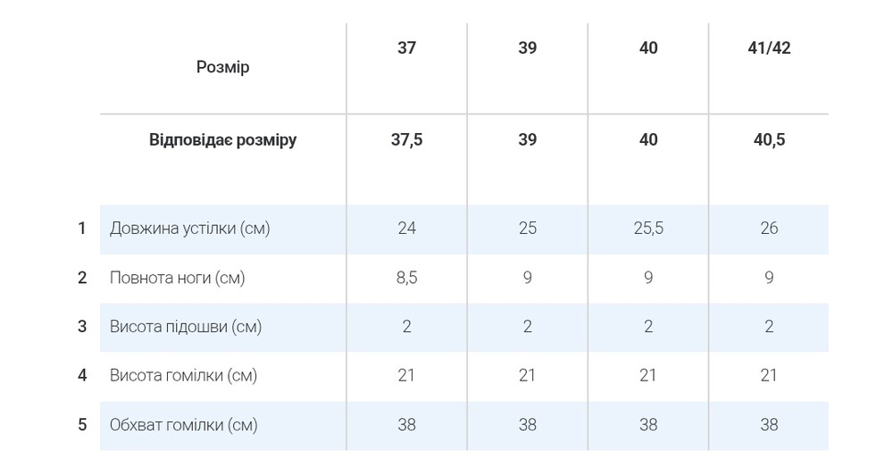The height and width of the screenshot is (476, 893).
Task: Click Довжина устілки (см) row label
Action: [189, 229]
